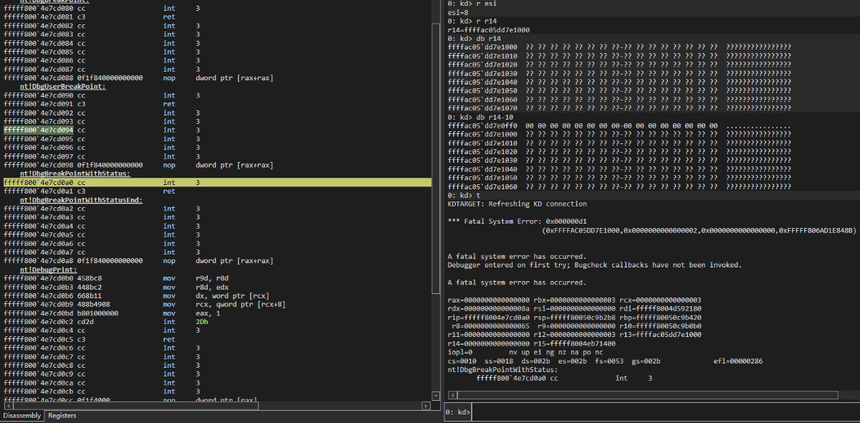
Task: Click the 'KDTARGET: Refreshing KD connection' line
Action: (517, 204)
